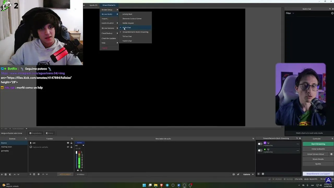The width and height of the screenshot is (334, 188).
Task: Open virtual camera settings gear
Action: (x=331, y=154)
